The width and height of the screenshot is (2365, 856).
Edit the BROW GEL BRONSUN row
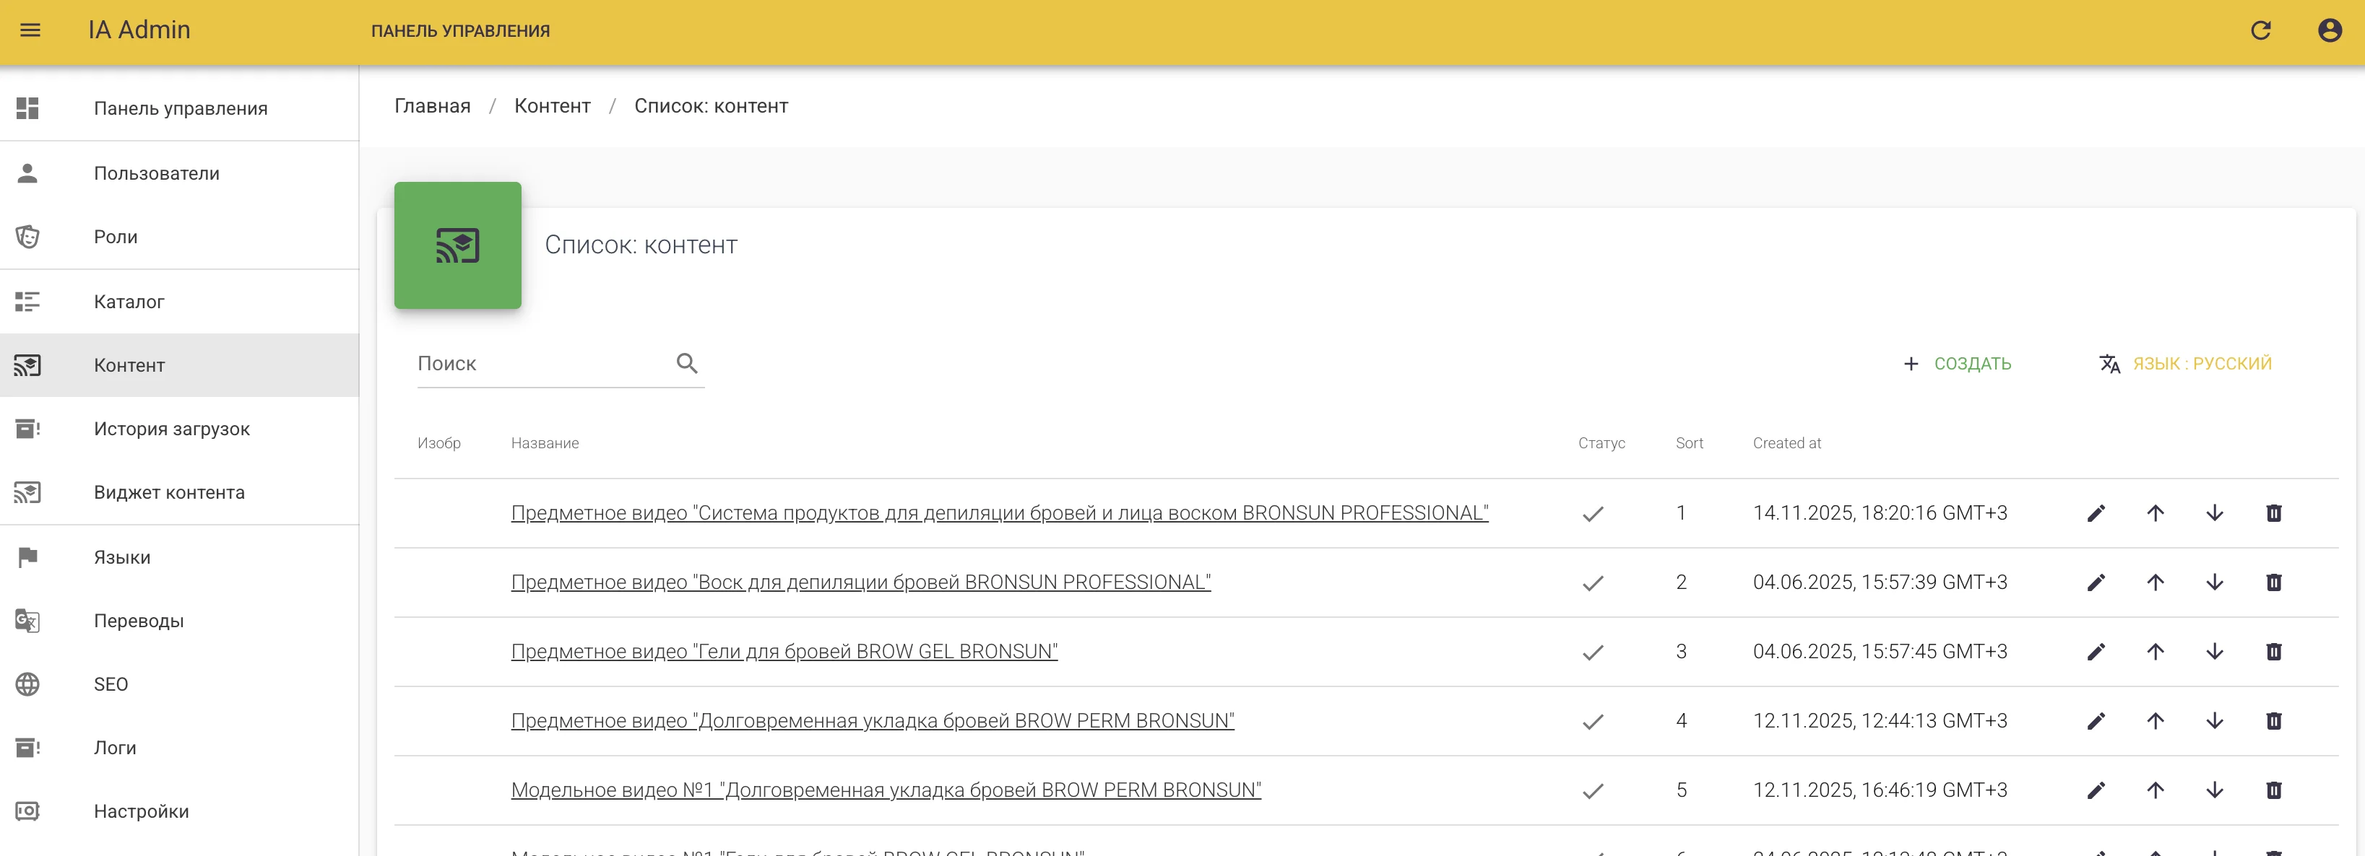tap(2096, 652)
